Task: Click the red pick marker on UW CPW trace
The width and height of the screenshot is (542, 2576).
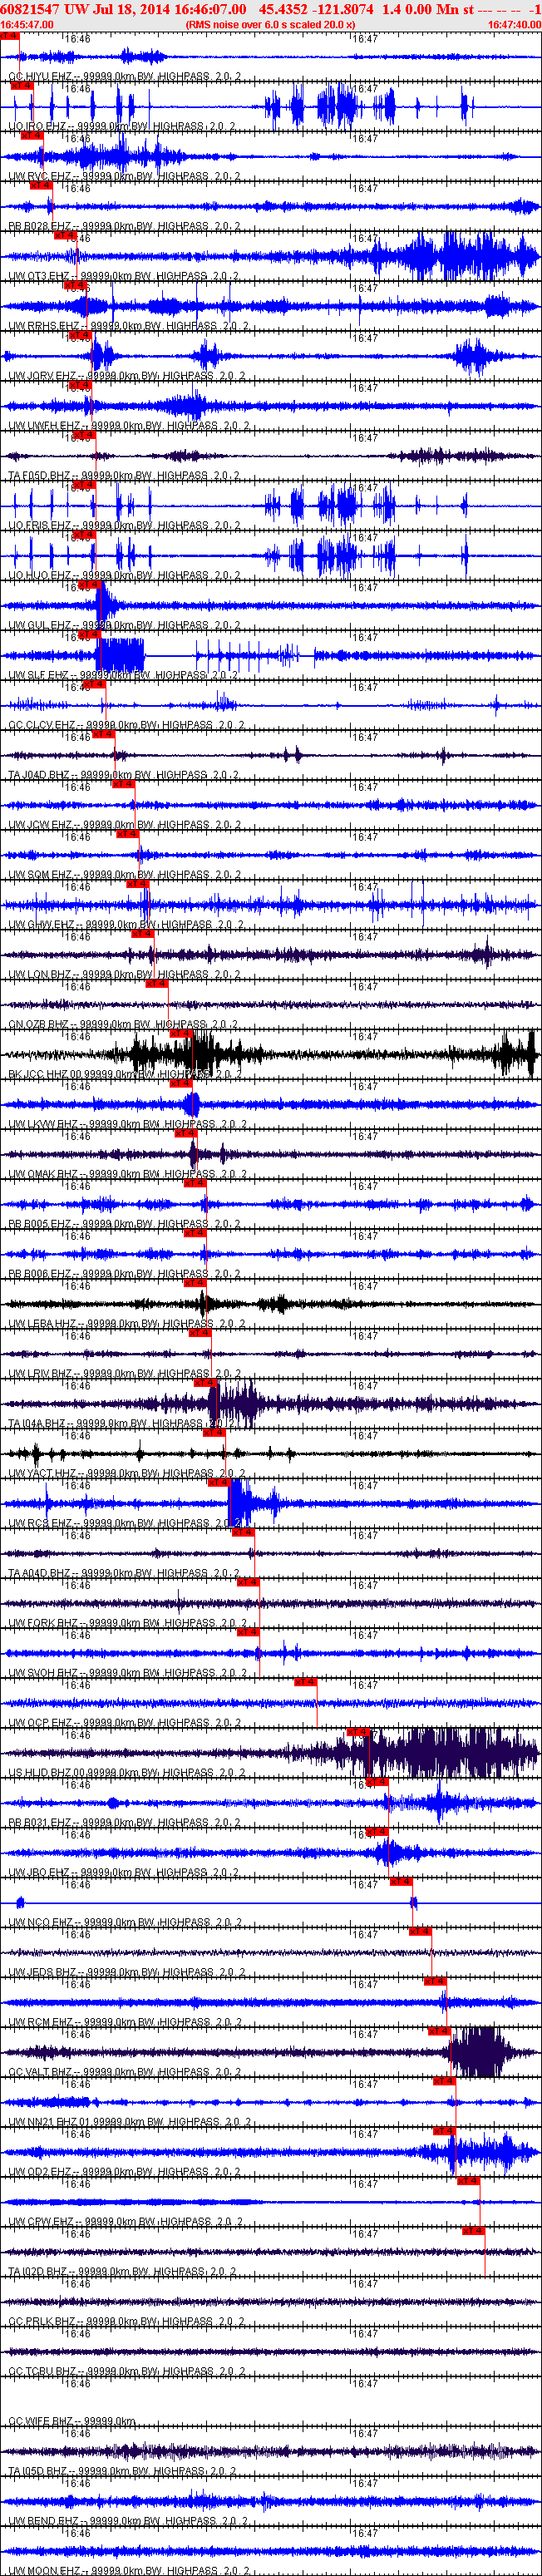Action: point(468,2181)
